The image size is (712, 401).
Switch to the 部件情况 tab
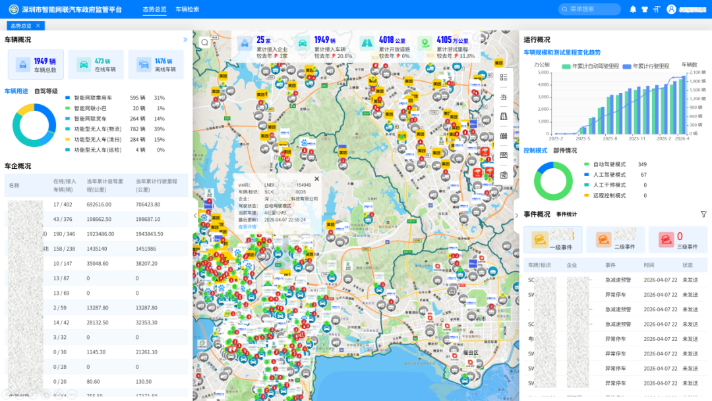tap(565, 150)
